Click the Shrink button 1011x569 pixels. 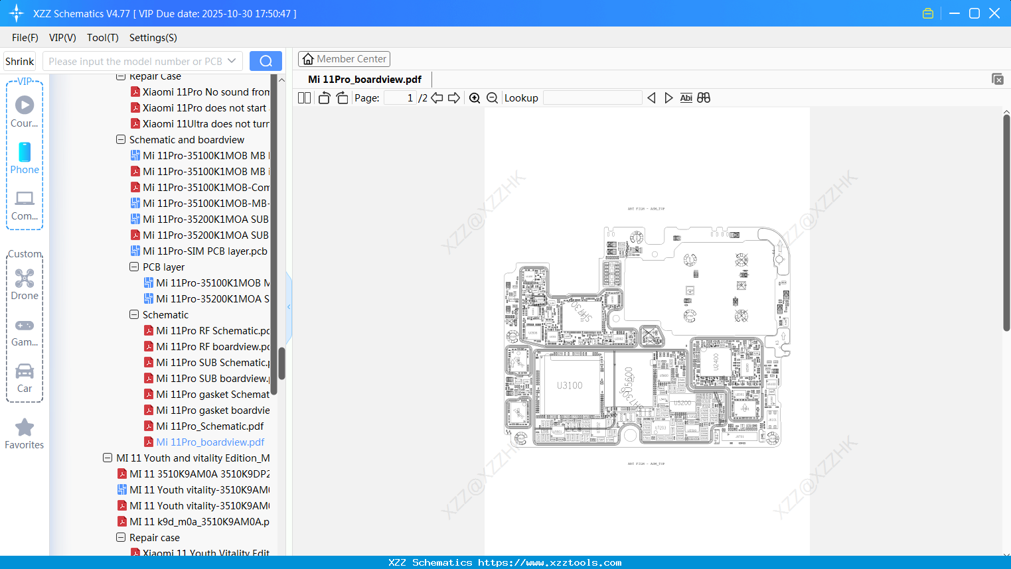[x=20, y=61]
